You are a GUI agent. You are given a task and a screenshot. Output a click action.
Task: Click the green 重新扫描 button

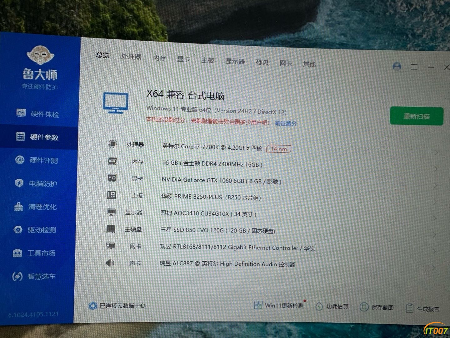coord(417,116)
